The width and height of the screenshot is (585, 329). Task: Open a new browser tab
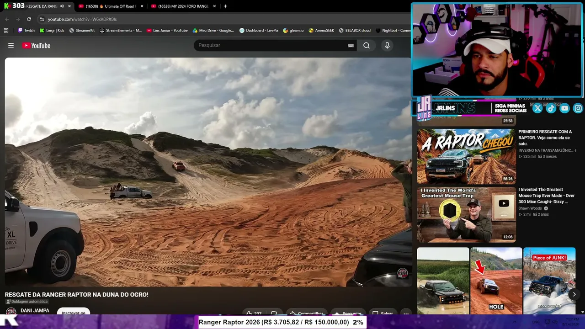pos(225,6)
